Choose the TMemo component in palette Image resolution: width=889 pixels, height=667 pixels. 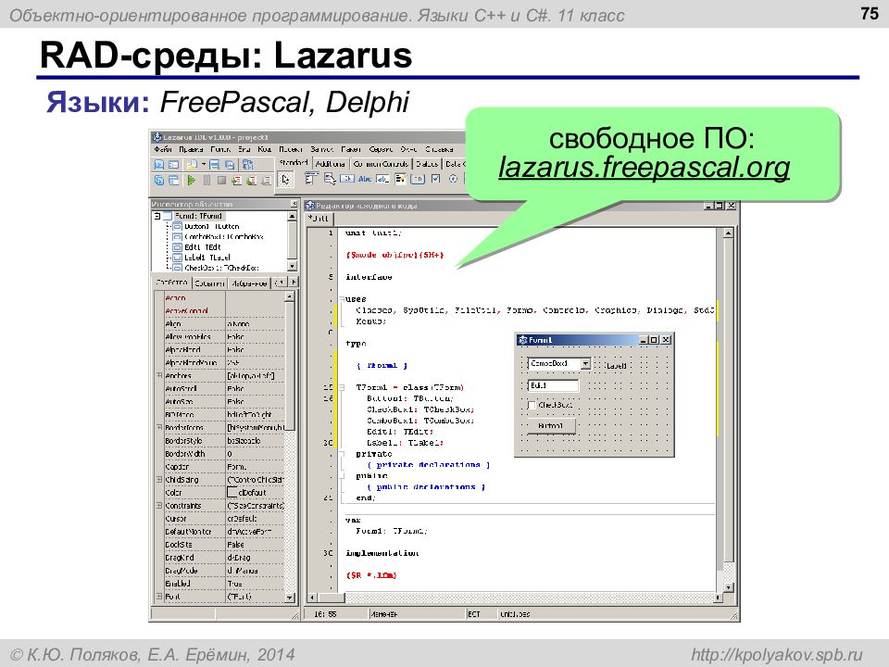click(x=400, y=179)
